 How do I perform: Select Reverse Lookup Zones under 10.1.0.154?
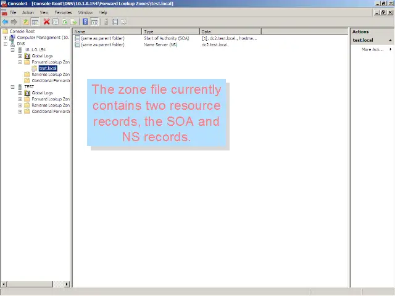click(50, 75)
